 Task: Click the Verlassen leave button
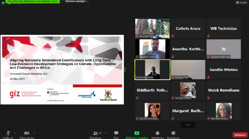(x=240, y=135)
